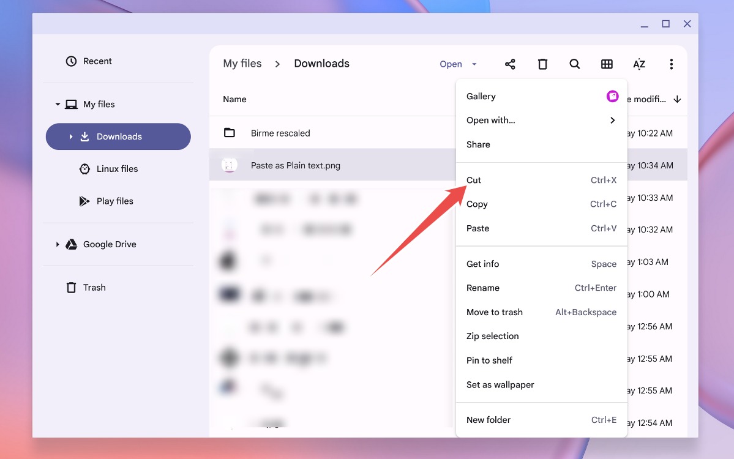Screen dimensions: 734x459
Task: Open Trash from the sidebar
Action: 94,287
